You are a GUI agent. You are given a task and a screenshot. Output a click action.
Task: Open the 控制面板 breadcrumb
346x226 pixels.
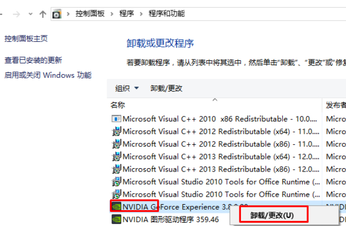90,14
